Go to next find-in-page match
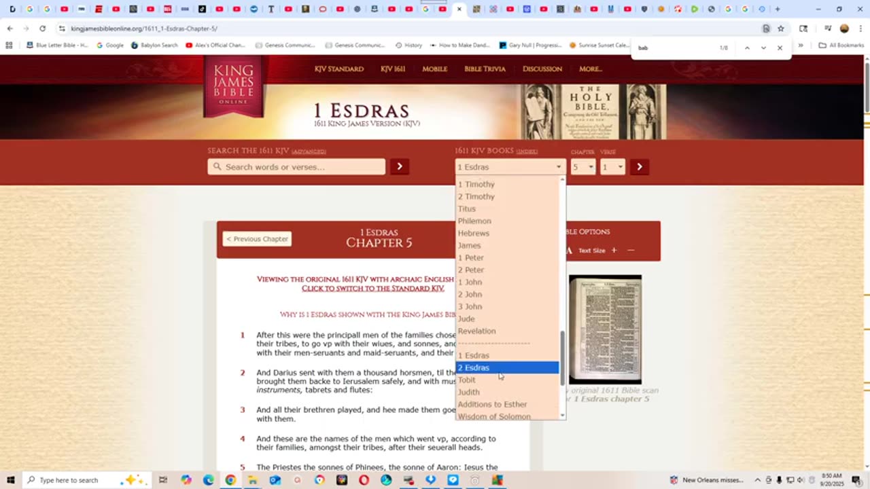This screenshot has height=489, width=870. (763, 48)
